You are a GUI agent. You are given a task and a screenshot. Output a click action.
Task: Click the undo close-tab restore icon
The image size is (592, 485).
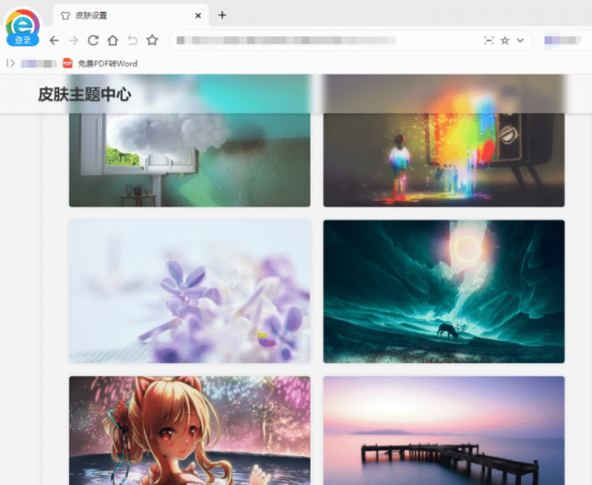click(133, 40)
